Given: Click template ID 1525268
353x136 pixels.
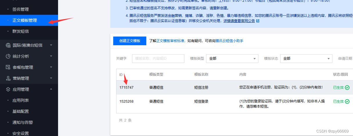Looking at the screenshot, I should (x=126, y=101).
